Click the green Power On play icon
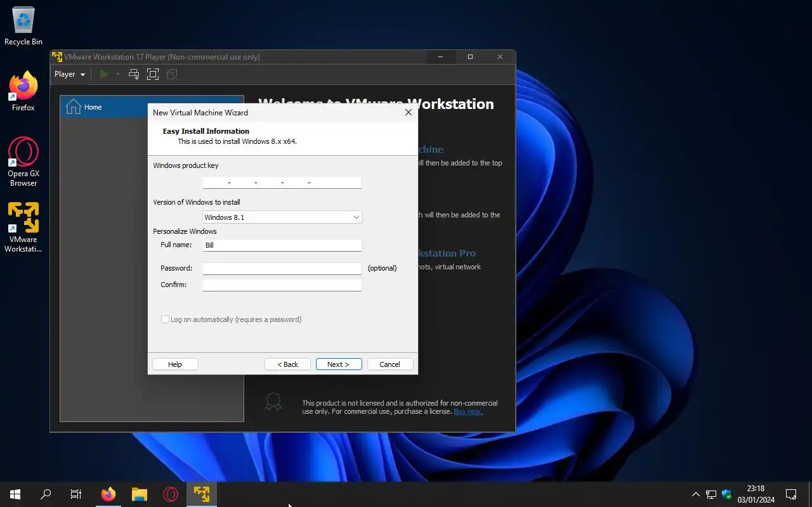 click(104, 74)
